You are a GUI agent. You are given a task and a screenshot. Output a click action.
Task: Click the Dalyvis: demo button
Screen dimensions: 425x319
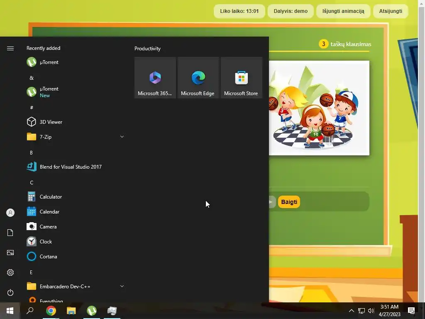click(x=291, y=11)
